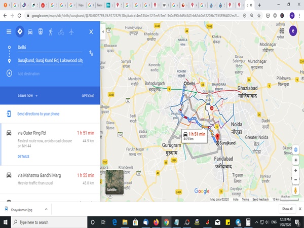The height and width of the screenshot is (228, 304).
Task: Click India link in map footer
Action: click(x=236, y=199)
